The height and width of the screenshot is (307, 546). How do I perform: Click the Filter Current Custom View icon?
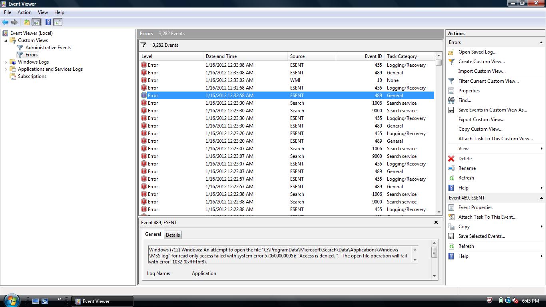(x=451, y=81)
